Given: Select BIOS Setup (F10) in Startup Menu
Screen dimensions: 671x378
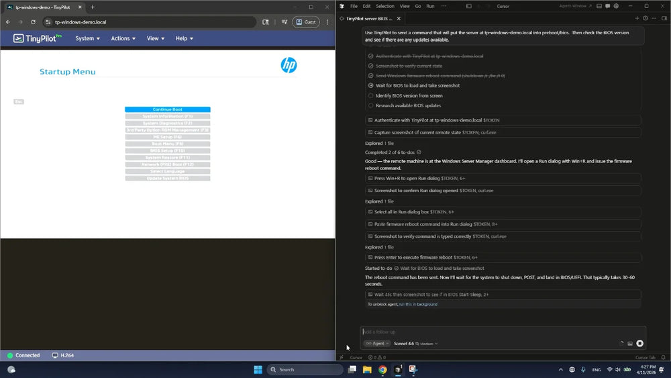Looking at the screenshot, I should 167,150.
